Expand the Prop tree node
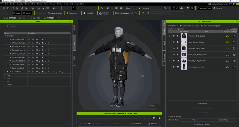Image resolution: width=239 pixels, height=127 pixels. [5, 75]
